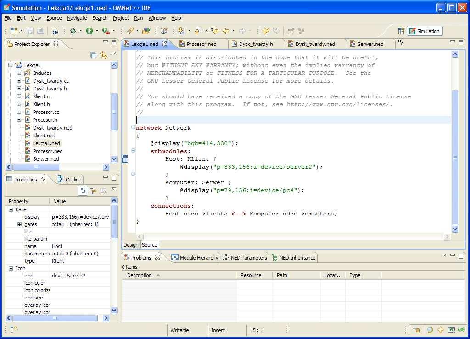Open the File menu
Image resolution: width=470 pixels, height=339 pixels.
pyautogui.click(x=8, y=18)
